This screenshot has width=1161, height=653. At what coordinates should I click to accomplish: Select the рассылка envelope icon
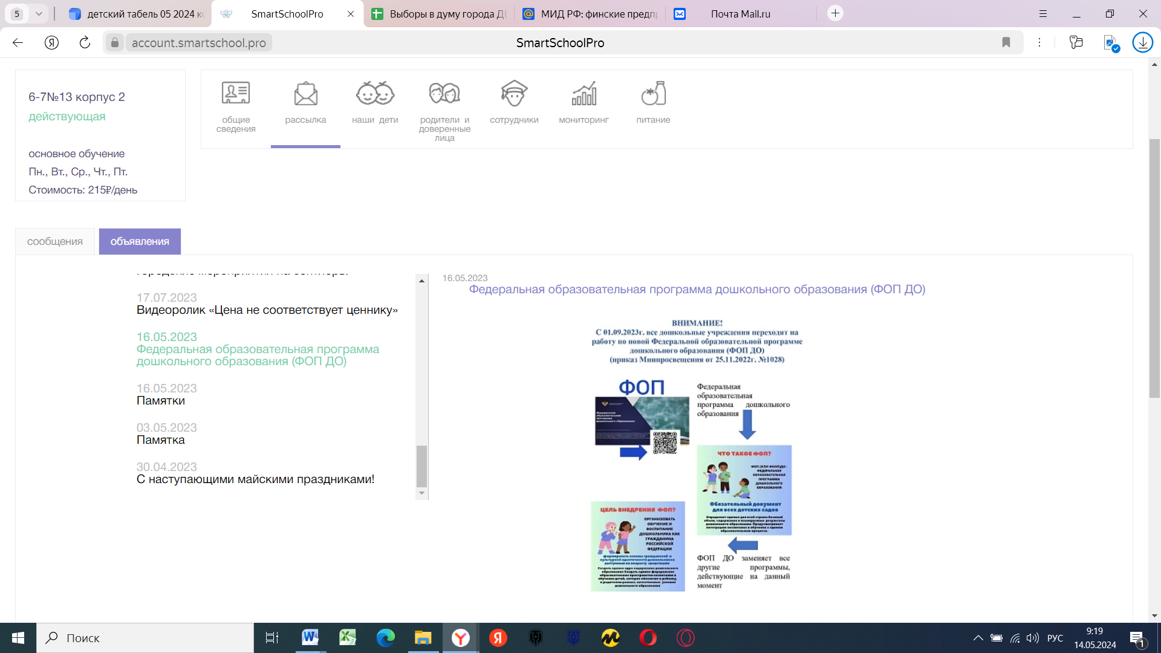coord(305,94)
